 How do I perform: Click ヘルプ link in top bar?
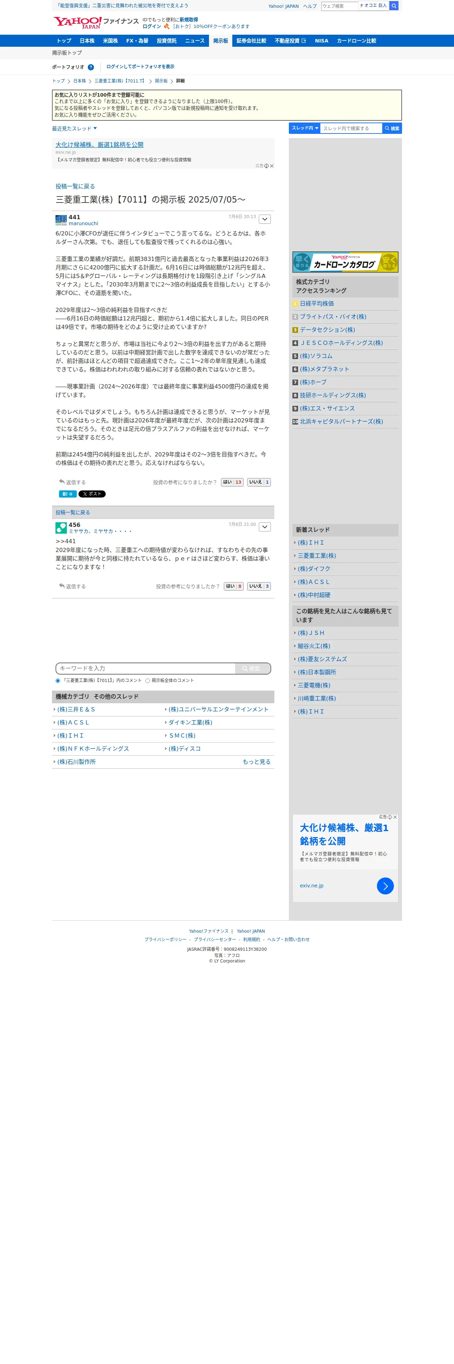310,6
